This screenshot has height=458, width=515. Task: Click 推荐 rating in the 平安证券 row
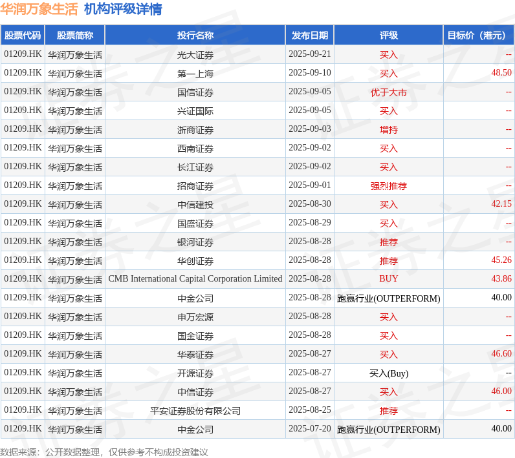tap(389, 410)
